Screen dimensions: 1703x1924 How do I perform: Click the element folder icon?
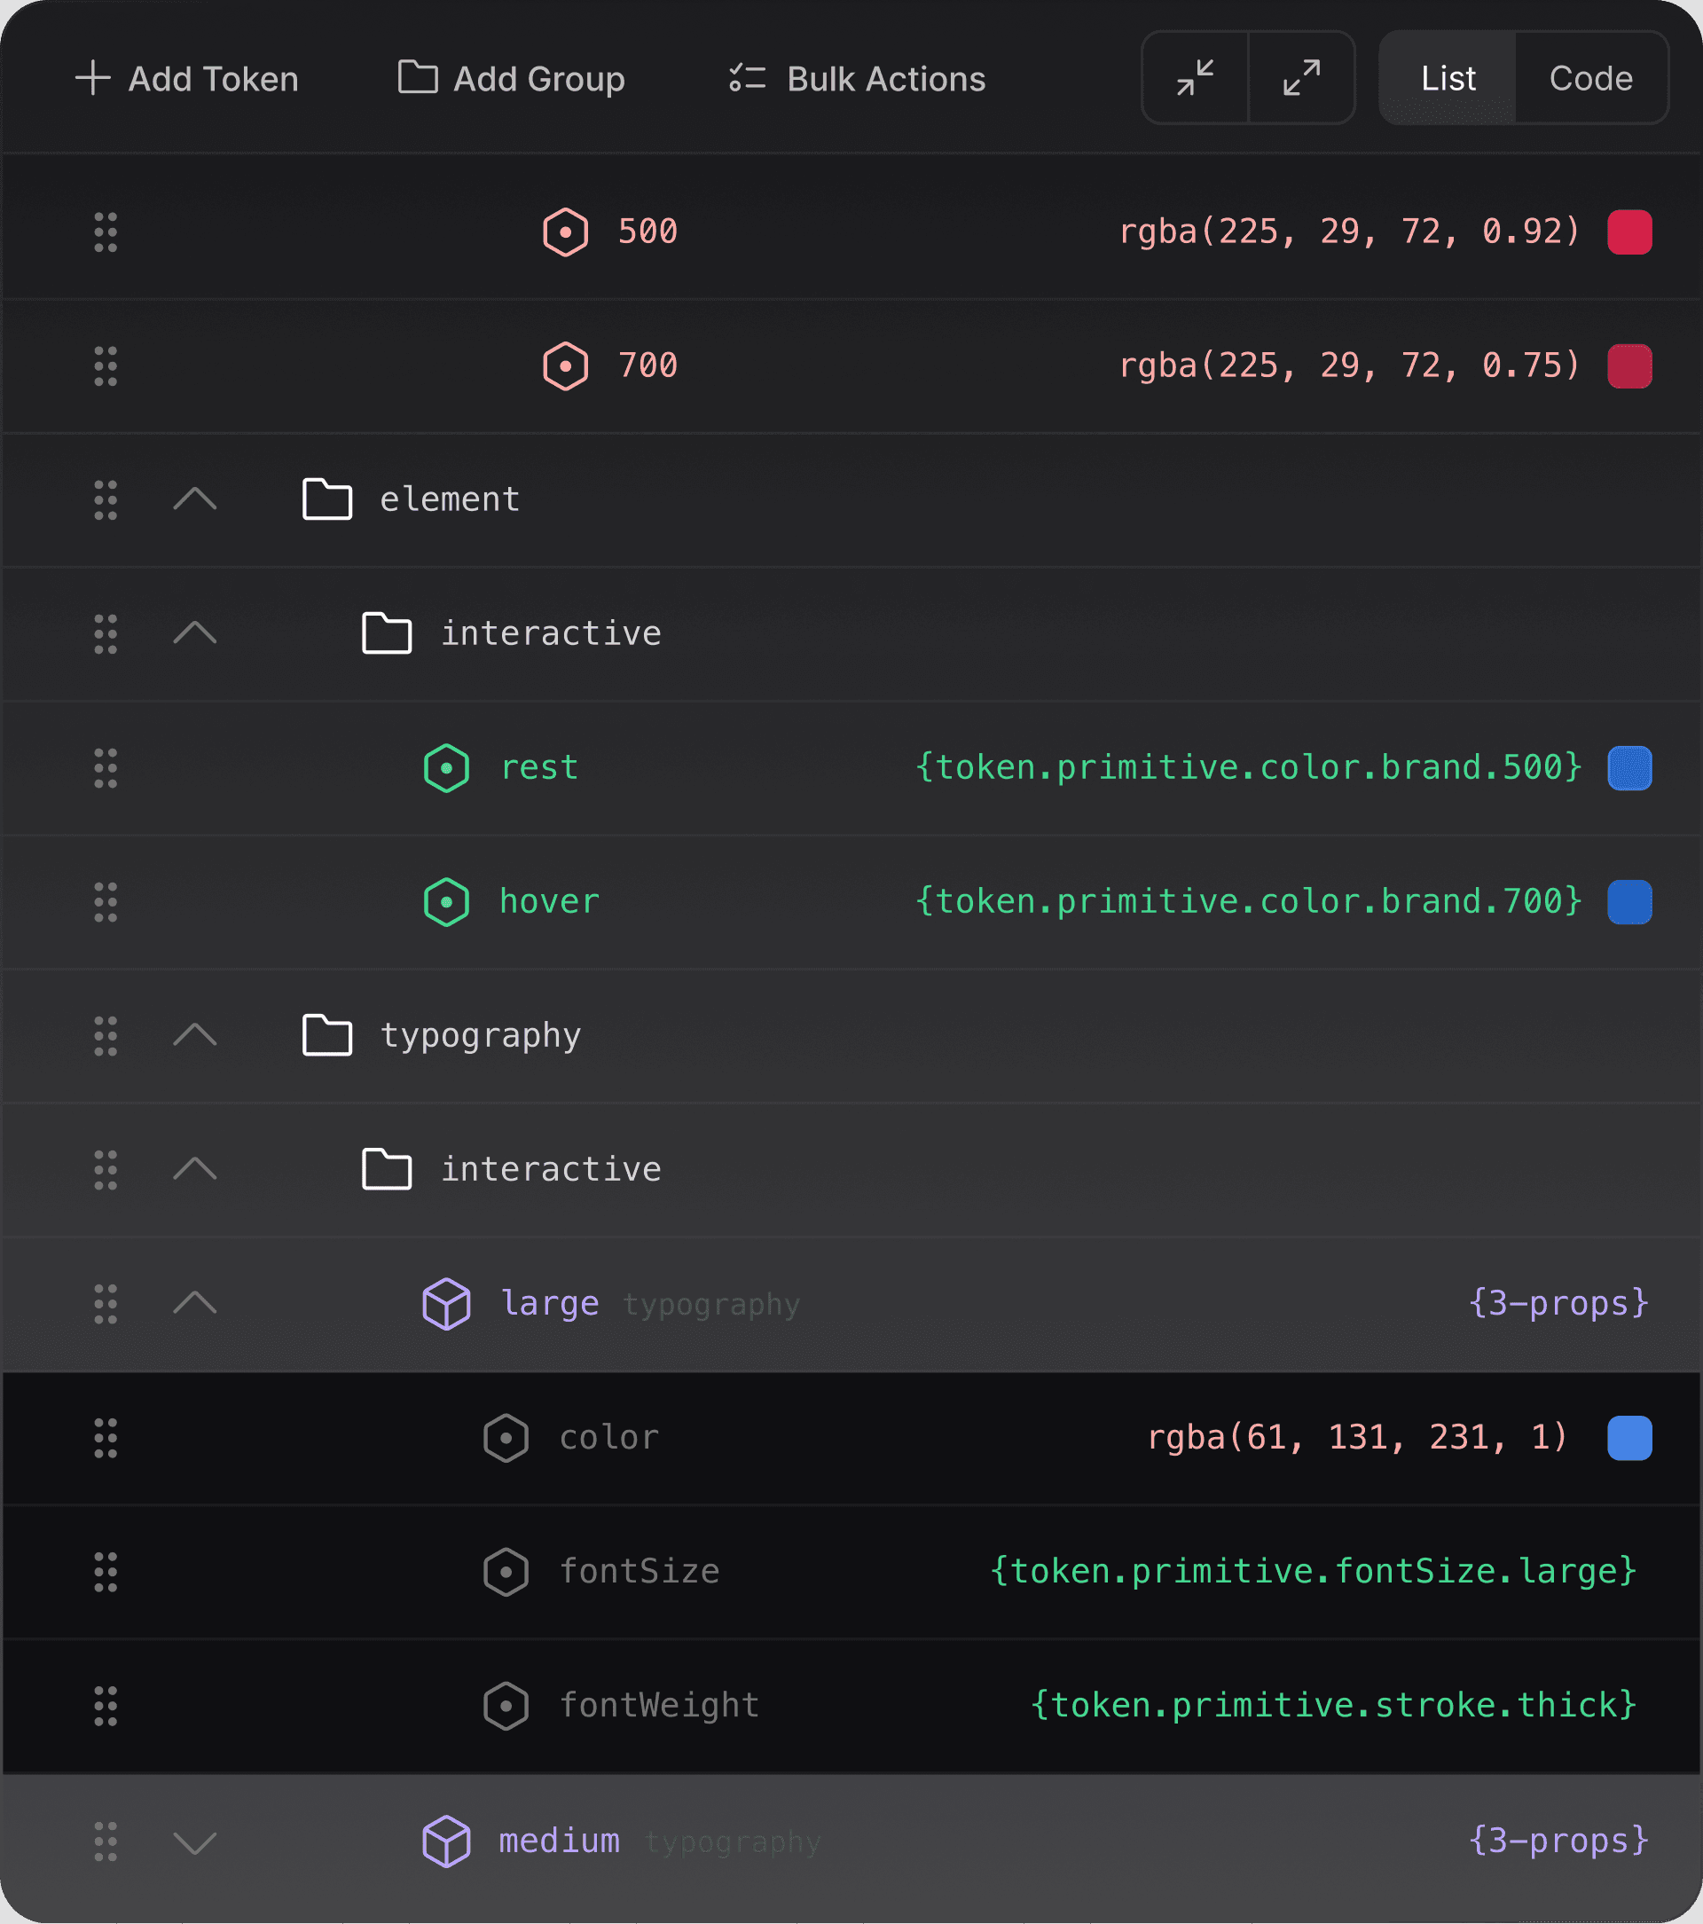[326, 499]
